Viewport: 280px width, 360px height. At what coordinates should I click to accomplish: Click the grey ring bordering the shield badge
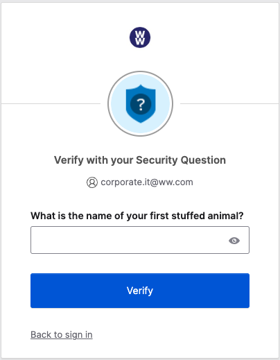[140, 71]
